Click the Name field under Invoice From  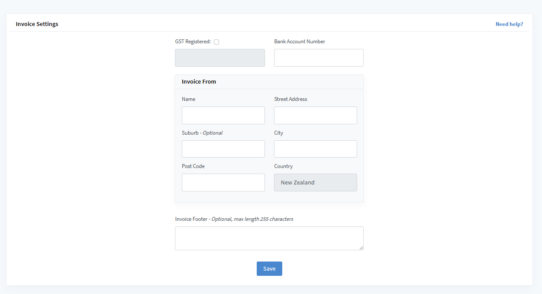[x=223, y=115]
